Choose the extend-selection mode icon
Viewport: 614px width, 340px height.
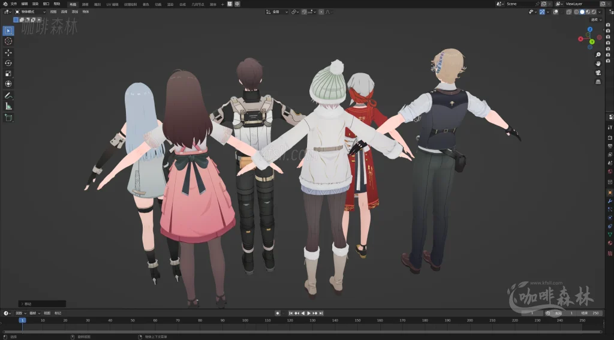point(22,20)
